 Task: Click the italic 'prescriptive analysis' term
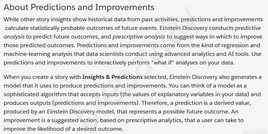tap(139, 37)
